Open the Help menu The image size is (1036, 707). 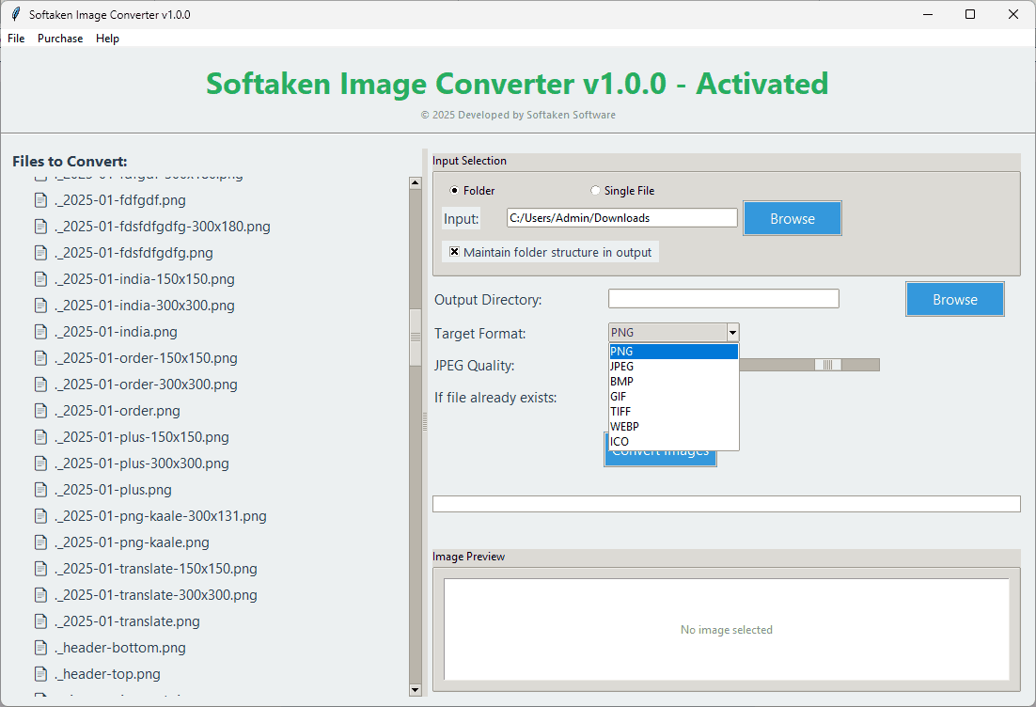point(108,39)
